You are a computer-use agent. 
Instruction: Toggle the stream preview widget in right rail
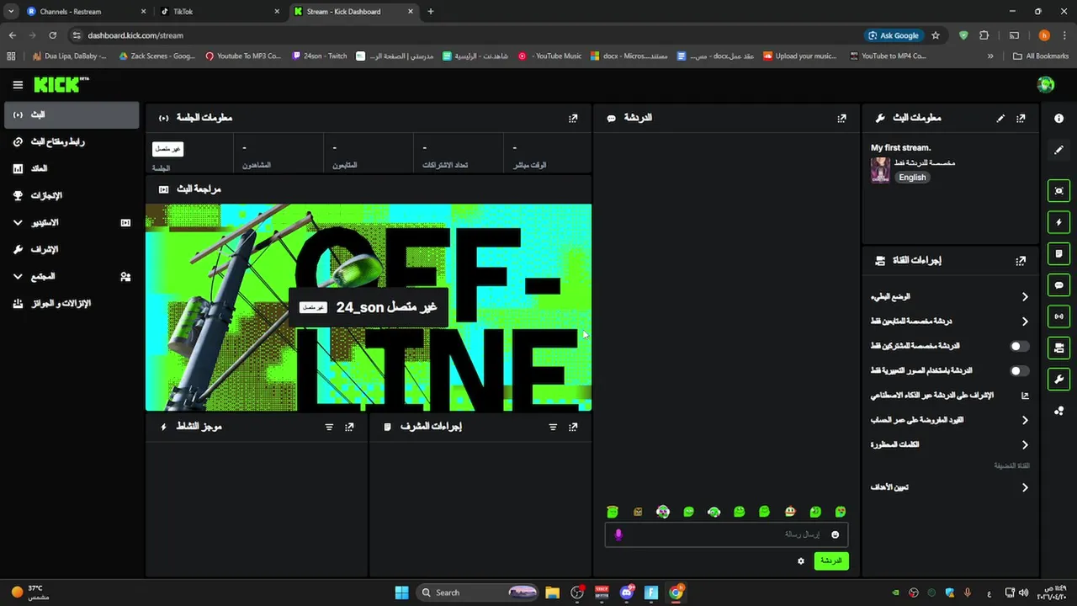tap(1058, 191)
